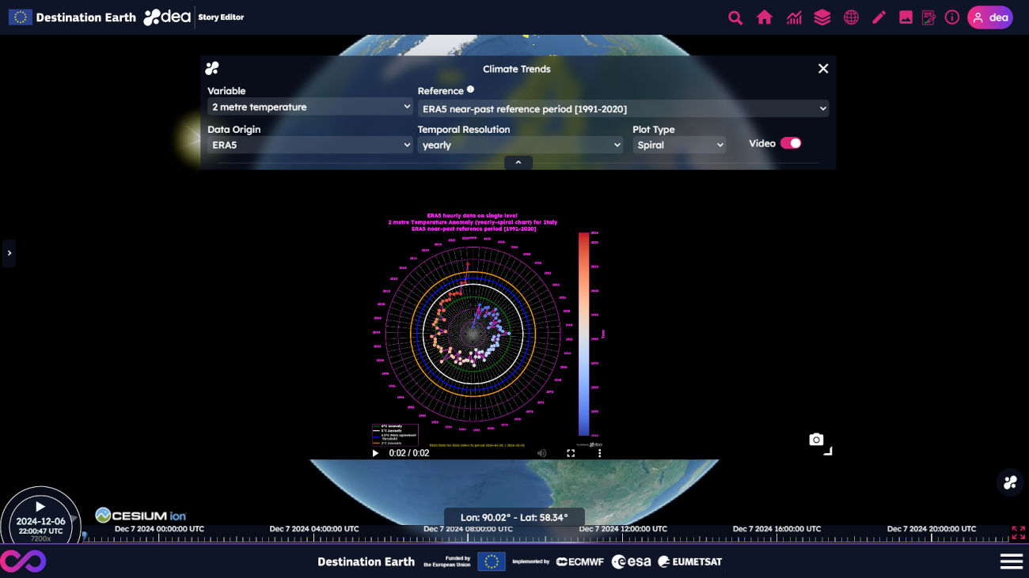
Task: Open the Variable dropdown
Action: 309,107
